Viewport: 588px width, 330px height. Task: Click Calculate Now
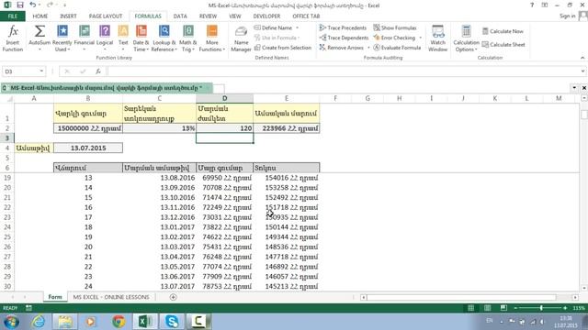pyautogui.click(x=503, y=31)
